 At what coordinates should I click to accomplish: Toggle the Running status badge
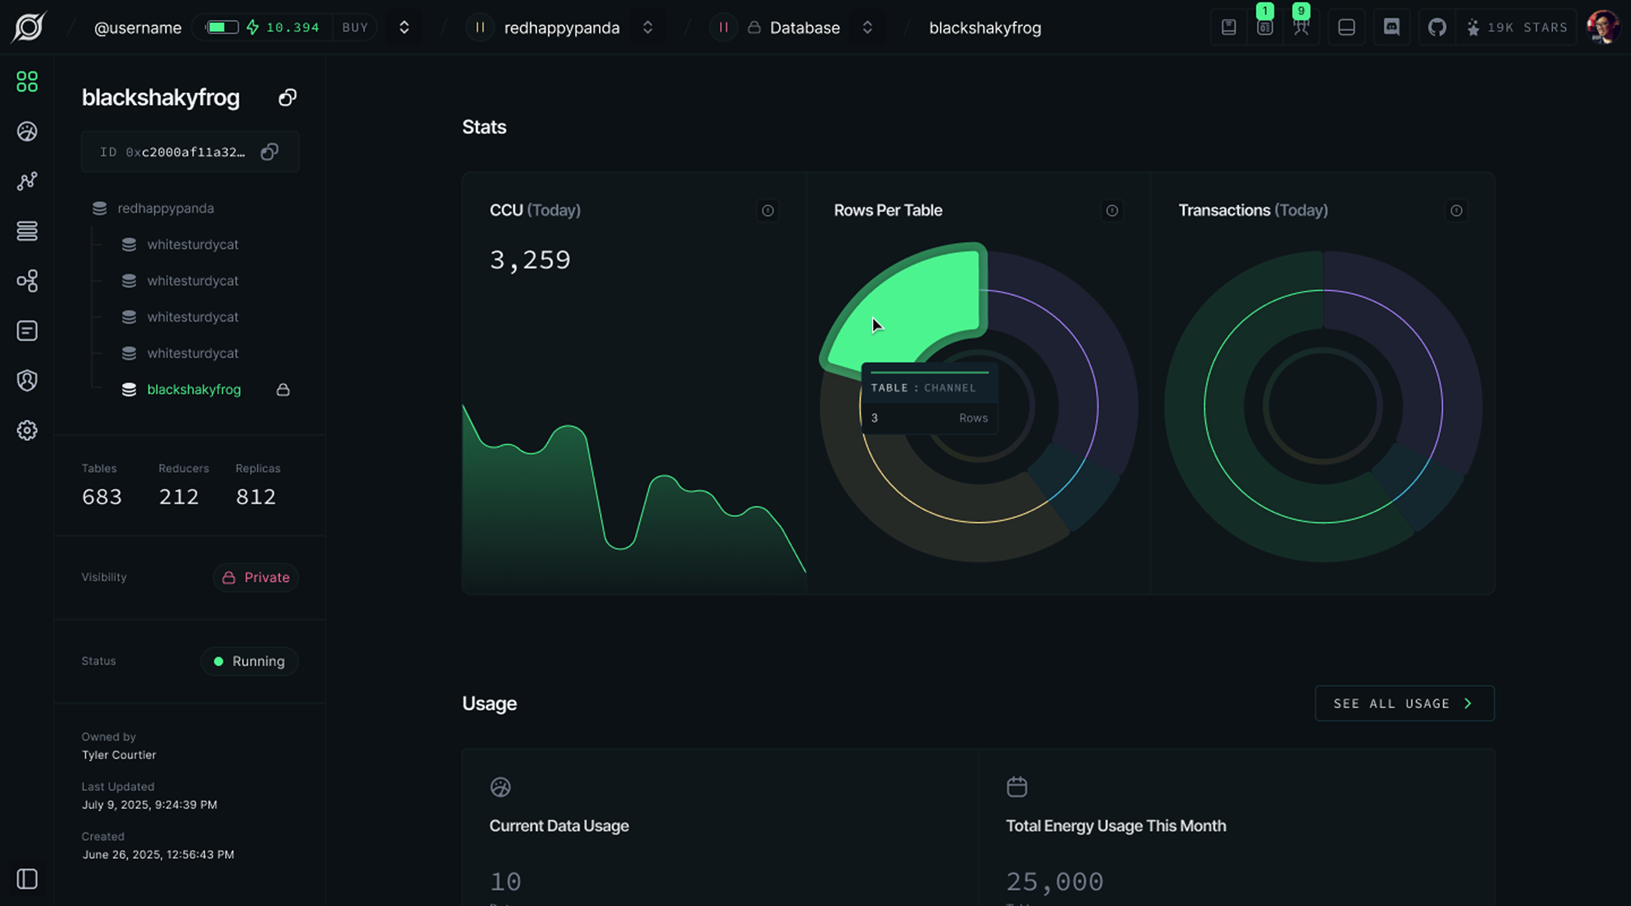coord(249,661)
